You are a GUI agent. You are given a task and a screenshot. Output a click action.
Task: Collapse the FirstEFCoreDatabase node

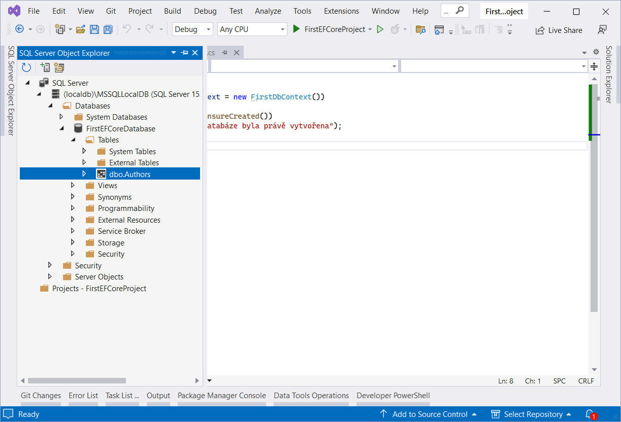click(61, 128)
